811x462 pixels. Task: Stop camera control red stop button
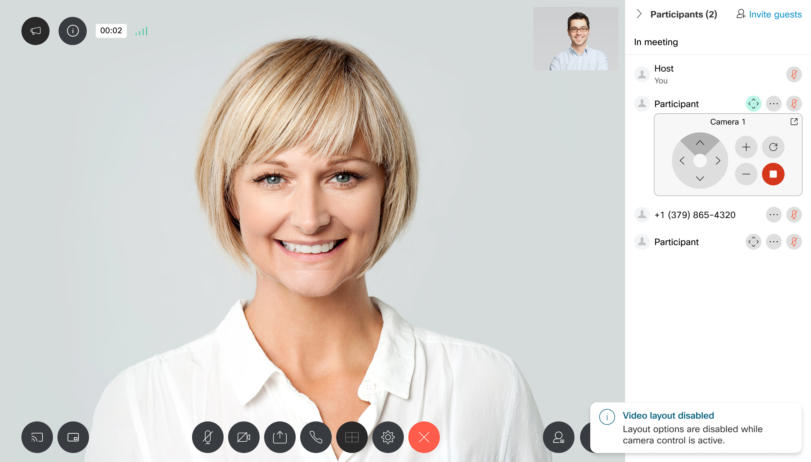point(773,173)
